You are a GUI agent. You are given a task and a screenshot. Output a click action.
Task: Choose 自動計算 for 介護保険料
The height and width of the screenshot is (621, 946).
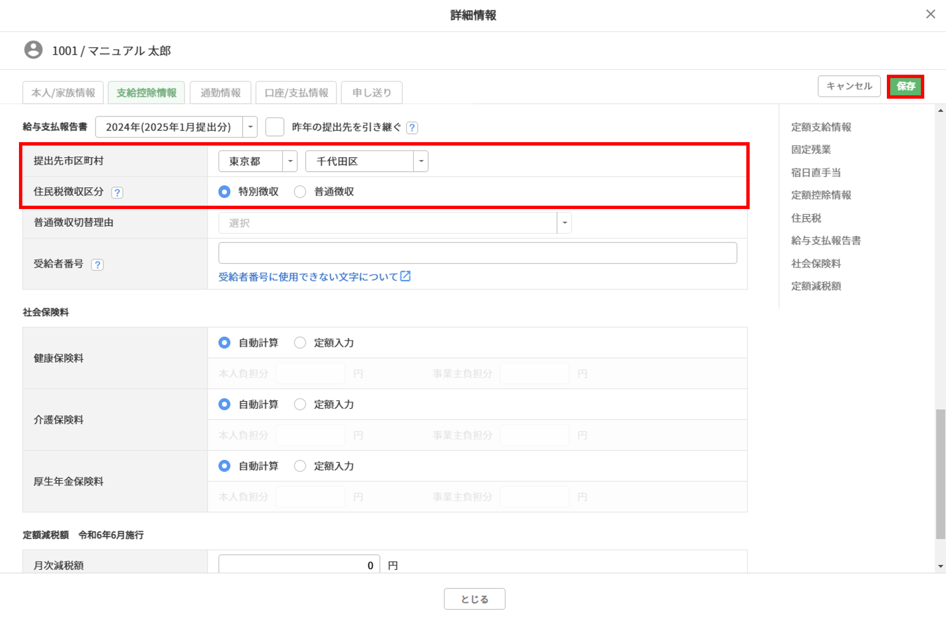point(224,405)
